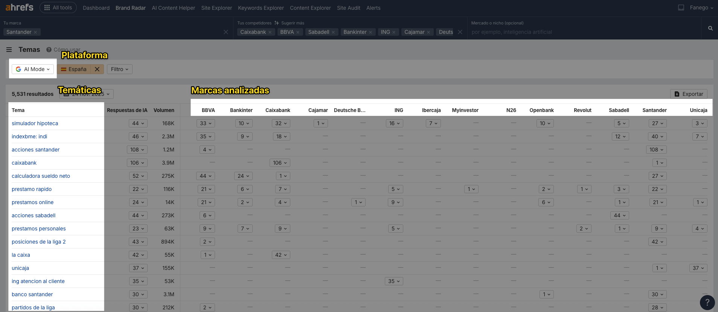
Task: Remove the BBVA competitor tag
Action: pyautogui.click(x=298, y=32)
